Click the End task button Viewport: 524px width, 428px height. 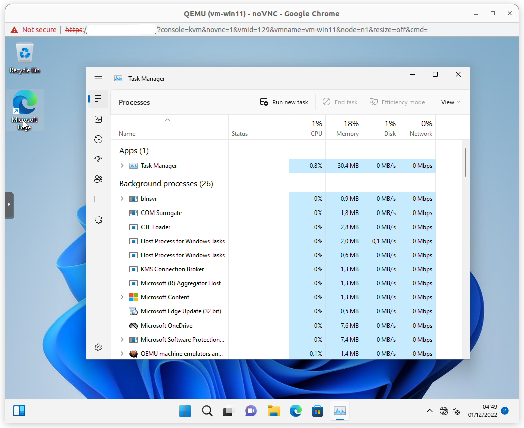pos(340,102)
